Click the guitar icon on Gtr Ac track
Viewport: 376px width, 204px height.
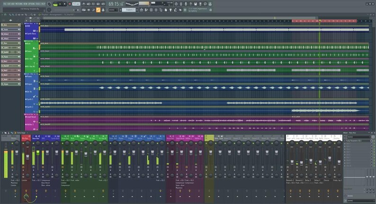pos(34,96)
